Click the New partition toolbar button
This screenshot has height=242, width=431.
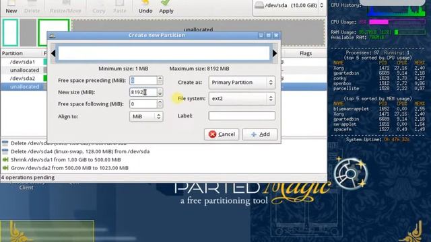coord(11,7)
